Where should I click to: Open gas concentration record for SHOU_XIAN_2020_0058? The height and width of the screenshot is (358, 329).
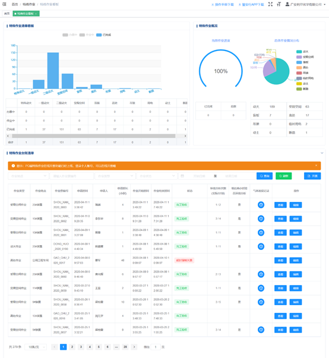pos(261,302)
